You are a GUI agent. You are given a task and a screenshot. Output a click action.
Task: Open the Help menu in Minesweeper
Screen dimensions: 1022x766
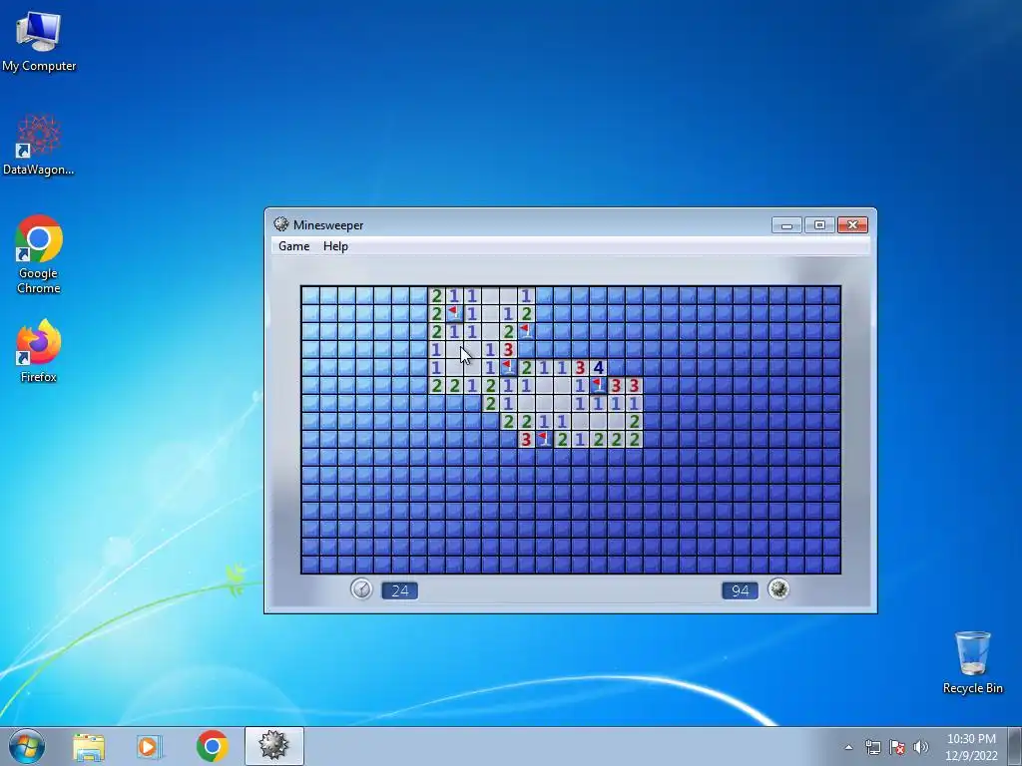pyautogui.click(x=335, y=246)
